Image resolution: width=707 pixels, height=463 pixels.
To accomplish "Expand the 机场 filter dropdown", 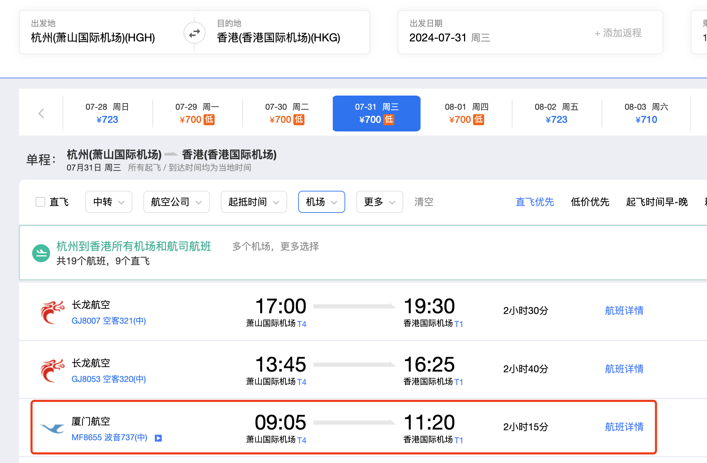I will 322,202.
